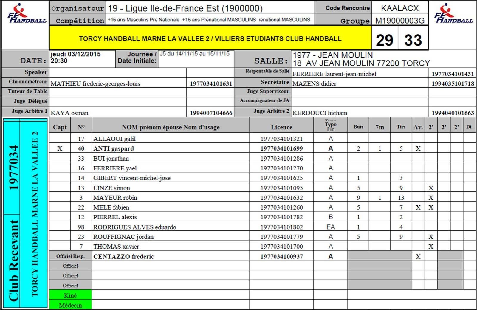Click licence type B for PIERREL
Image resolution: width=477 pixels, height=310 pixels.
pos(331,217)
